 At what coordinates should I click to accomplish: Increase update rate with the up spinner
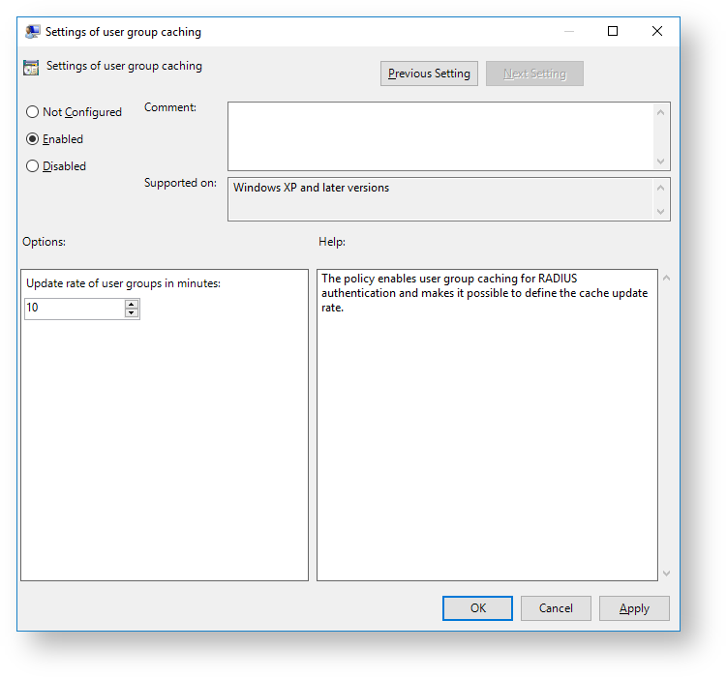tap(132, 304)
